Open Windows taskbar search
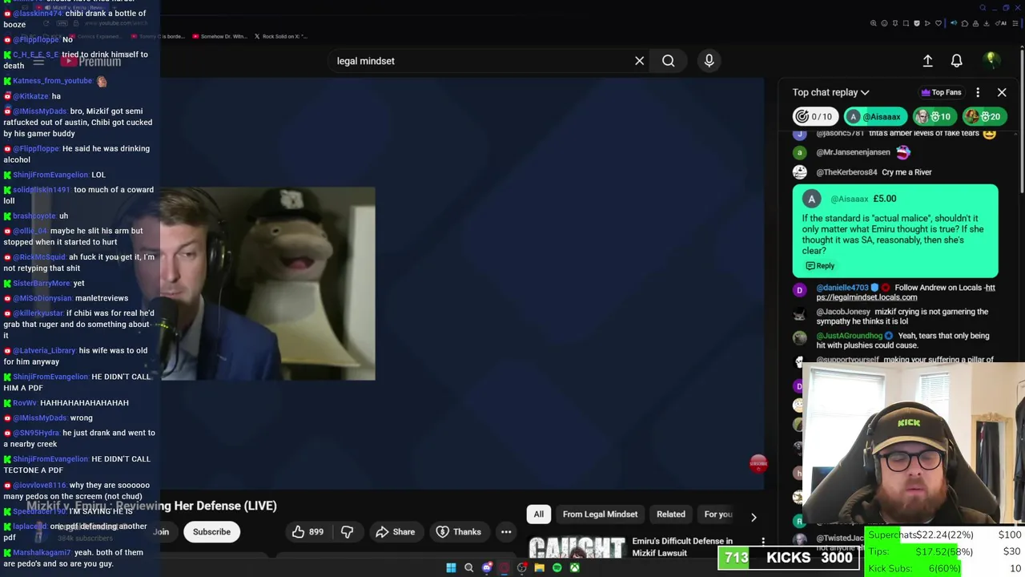 pyautogui.click(x=468, y=567)
